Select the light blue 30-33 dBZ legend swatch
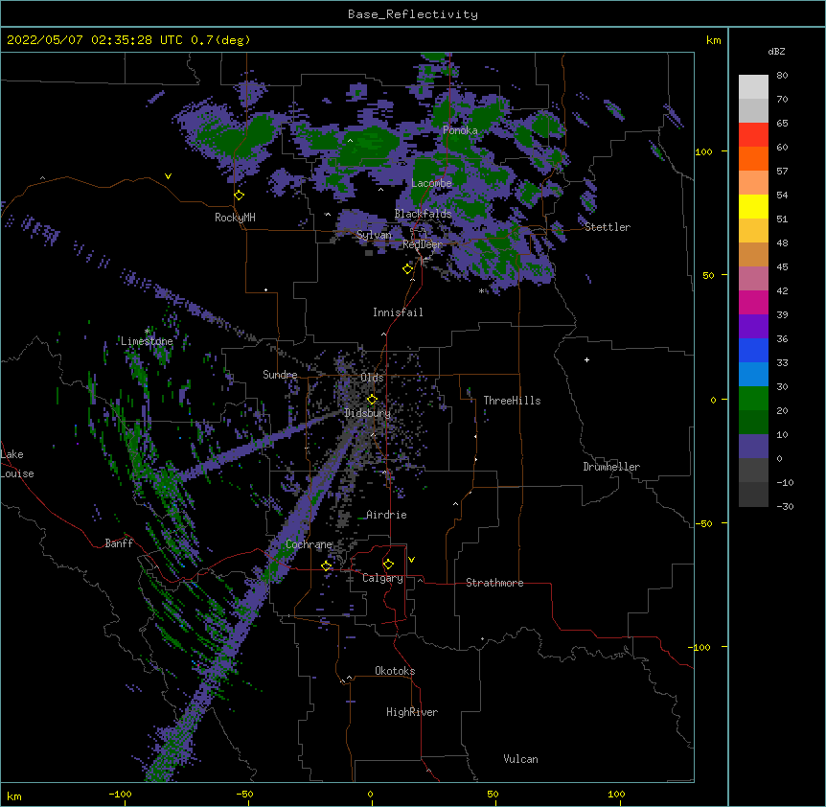The height and width of the screenshot is (807, 826). click(753, 375)
